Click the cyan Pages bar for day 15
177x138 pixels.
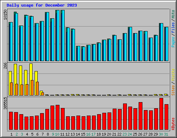coord(84,54)
